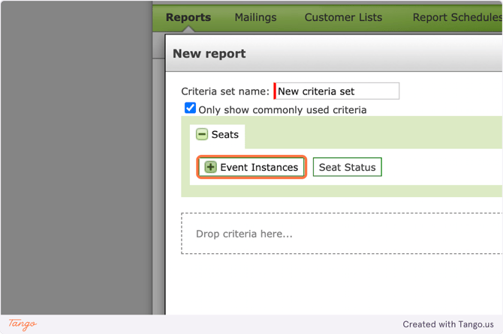This screenshot has height=334, width=503.
Task: Expand Event Instances with plus icon
Action: (211, 167)
